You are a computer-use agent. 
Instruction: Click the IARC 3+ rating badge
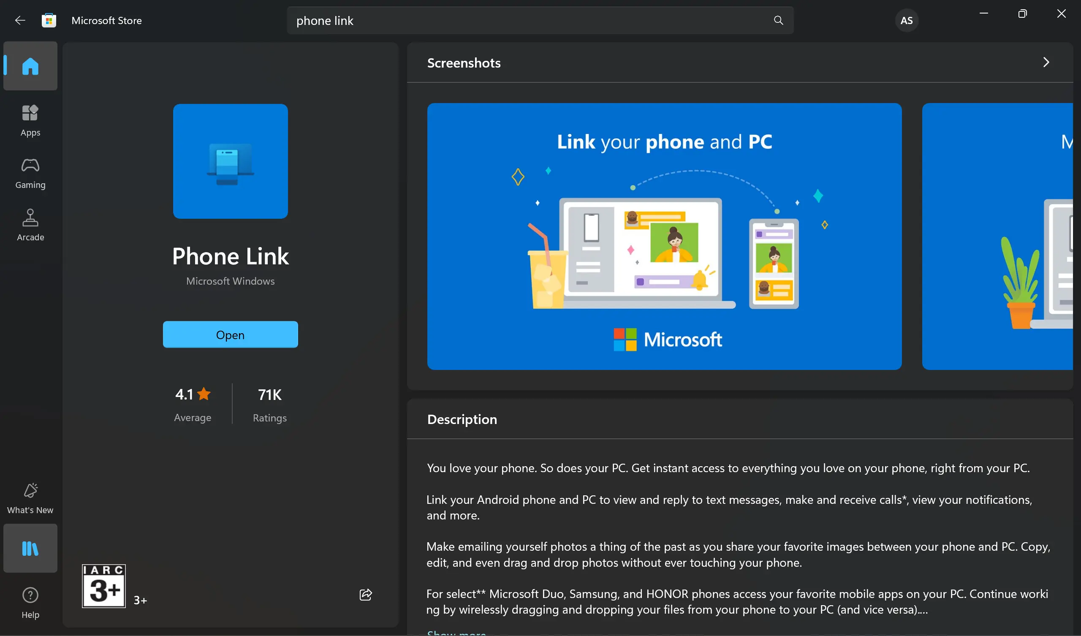[x=104, y=586]
